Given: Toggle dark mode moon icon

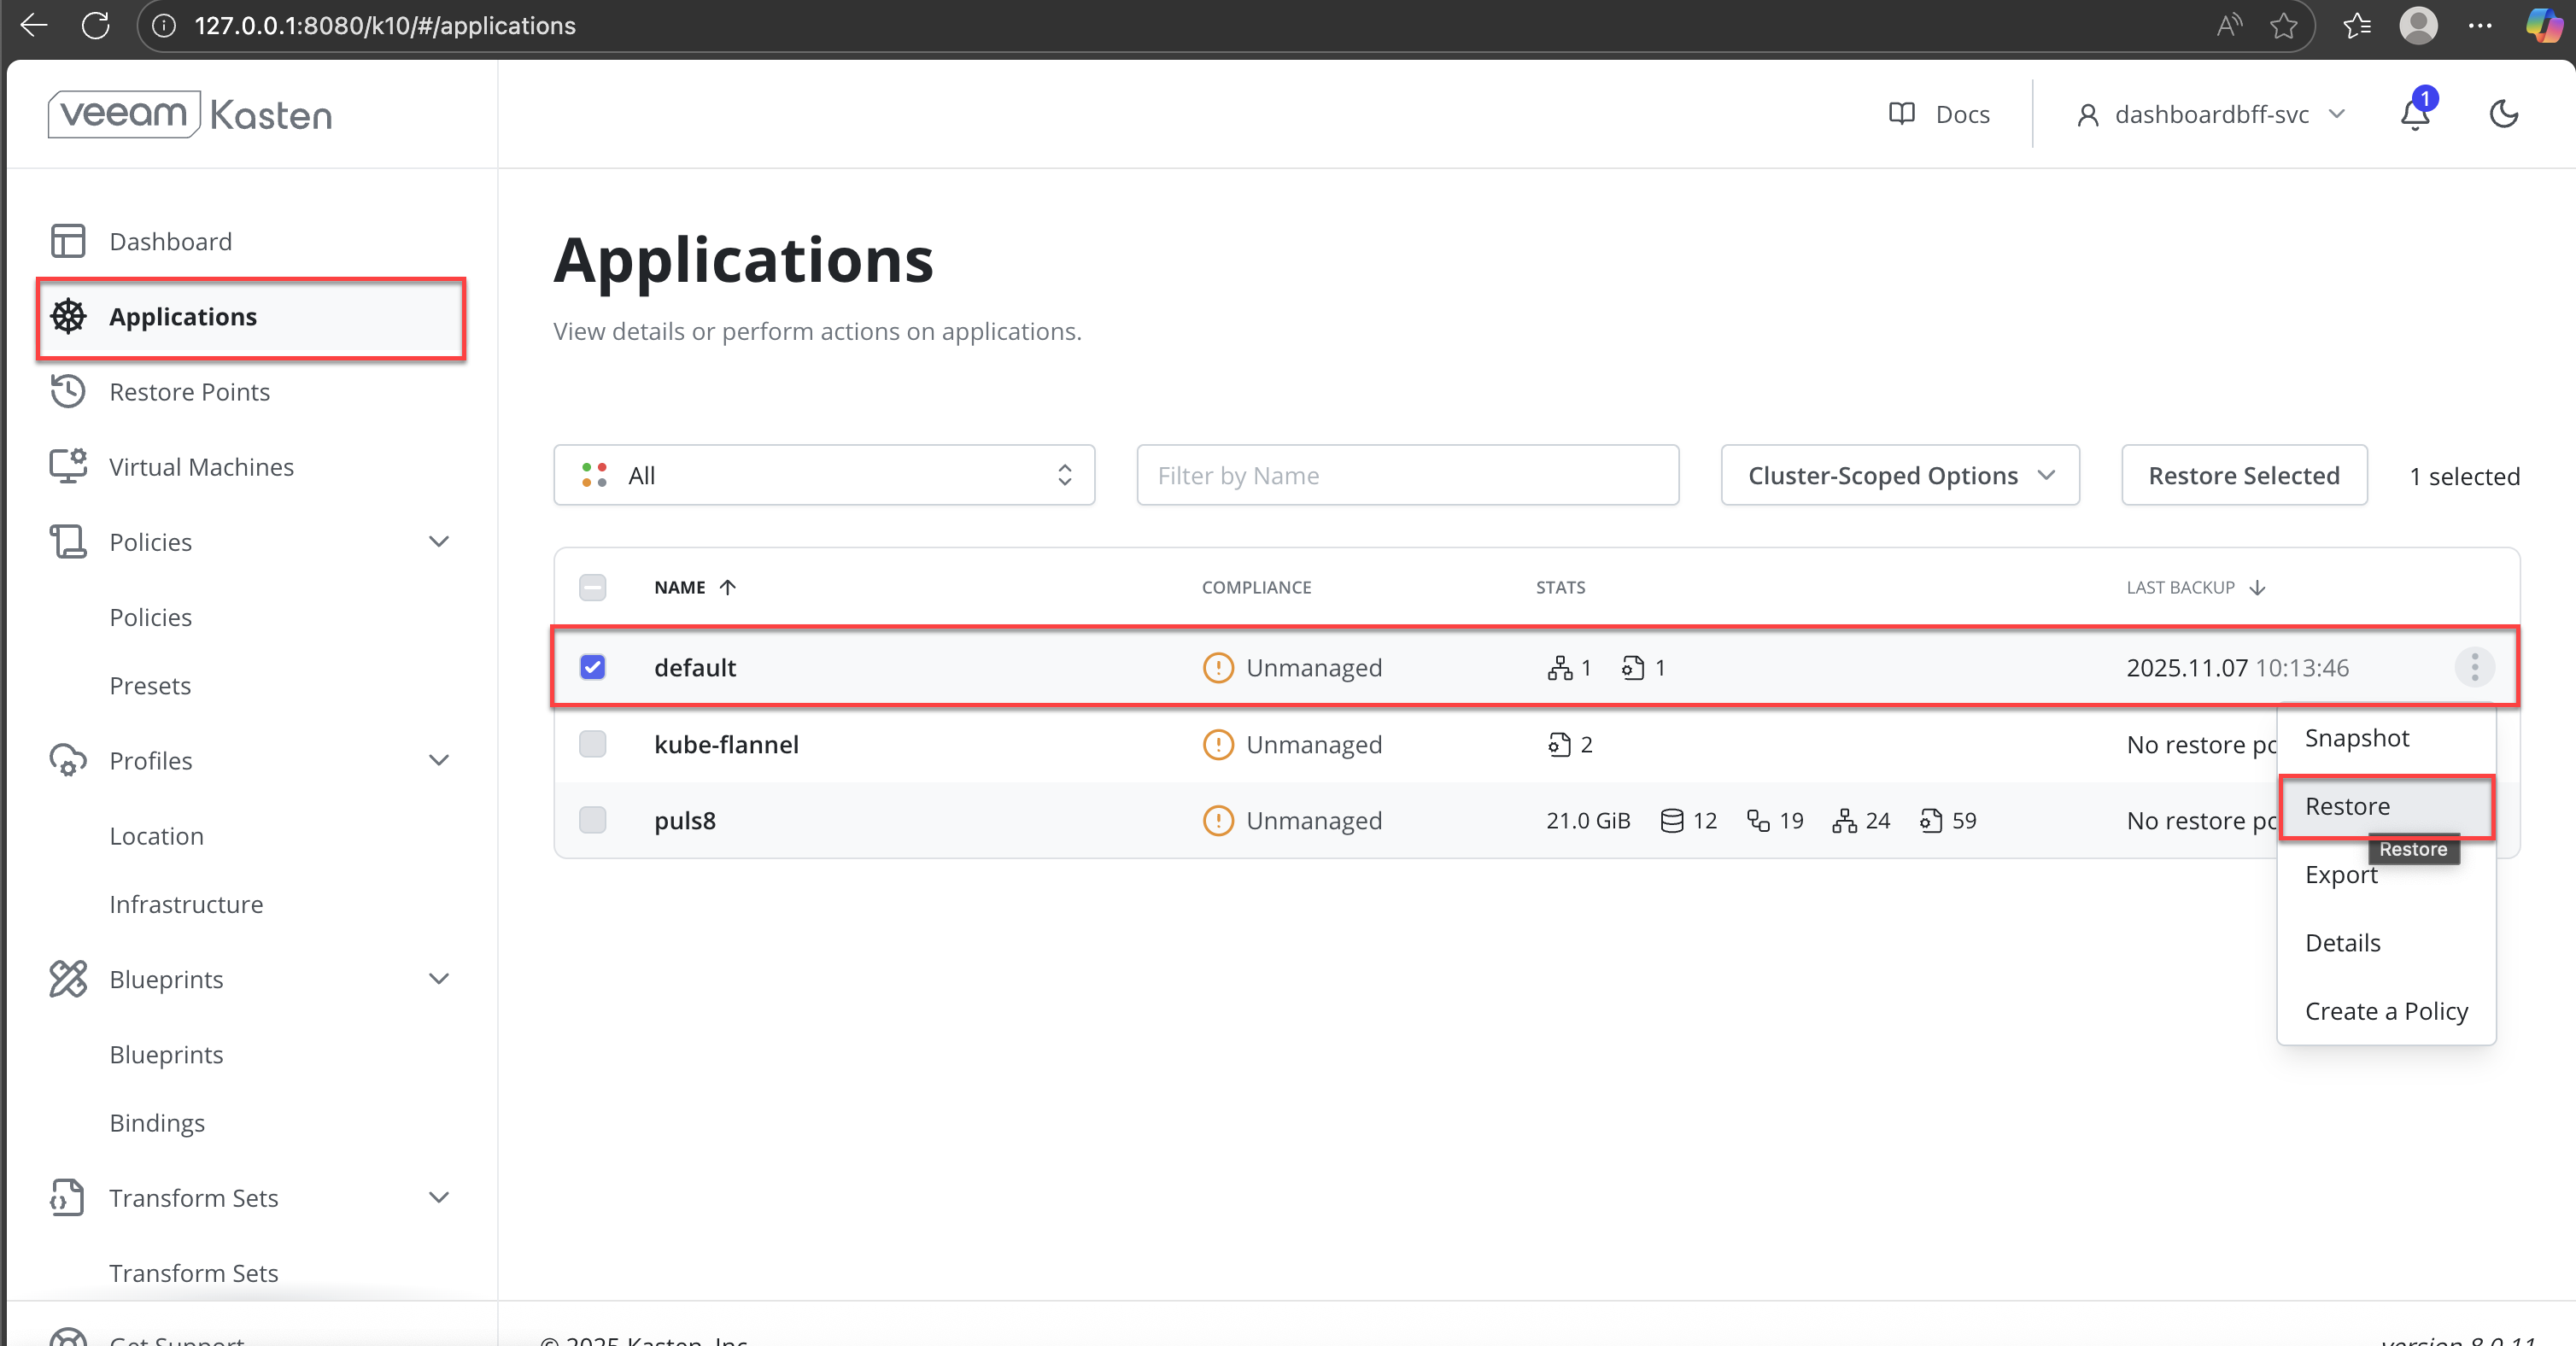Looking at the screenshot, I should [x=2503, y=114].
